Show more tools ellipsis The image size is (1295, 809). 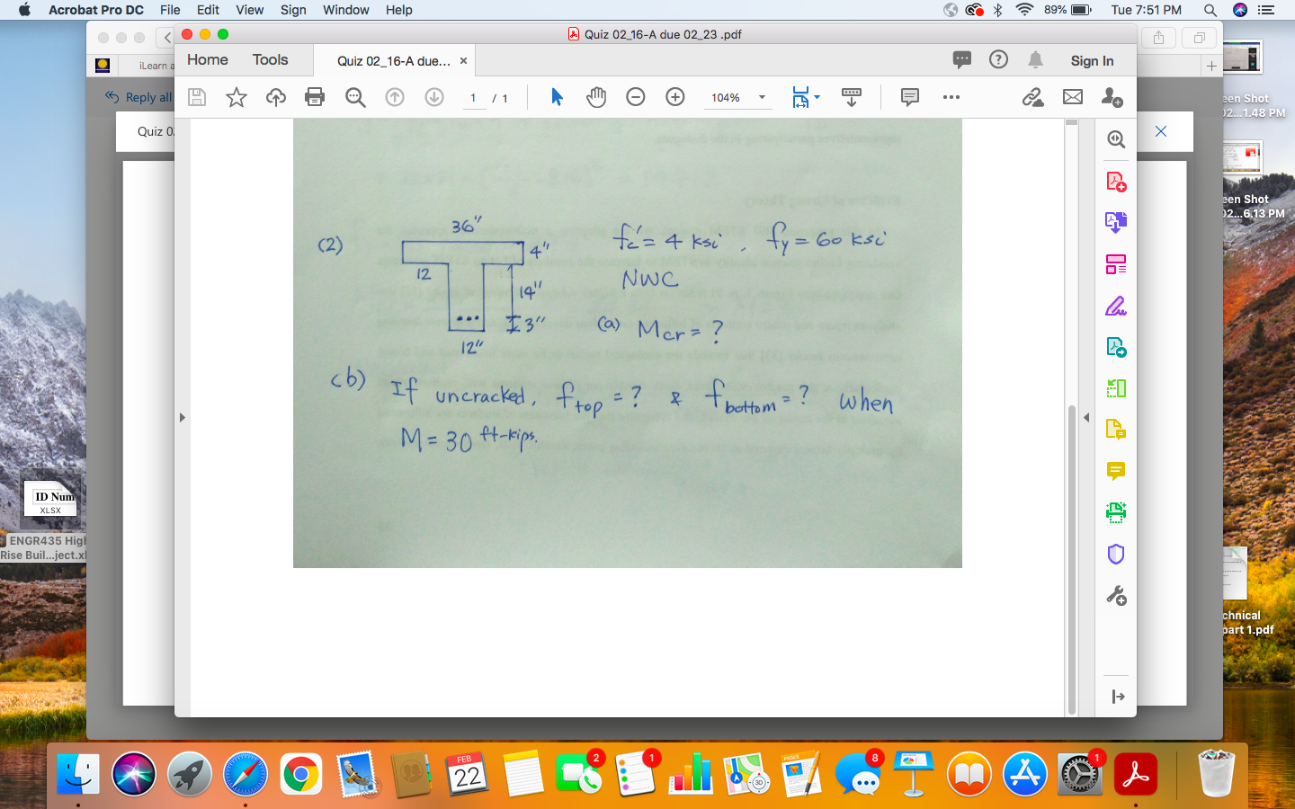click(x=951, y=97)
